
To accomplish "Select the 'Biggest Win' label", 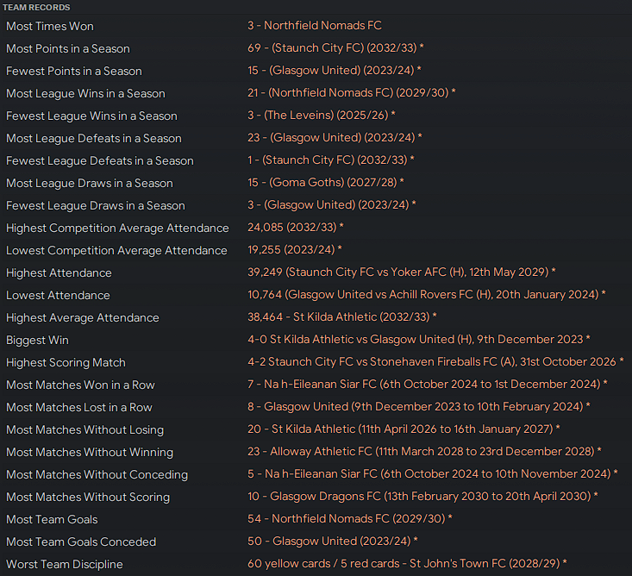I will tap(37, 341).
